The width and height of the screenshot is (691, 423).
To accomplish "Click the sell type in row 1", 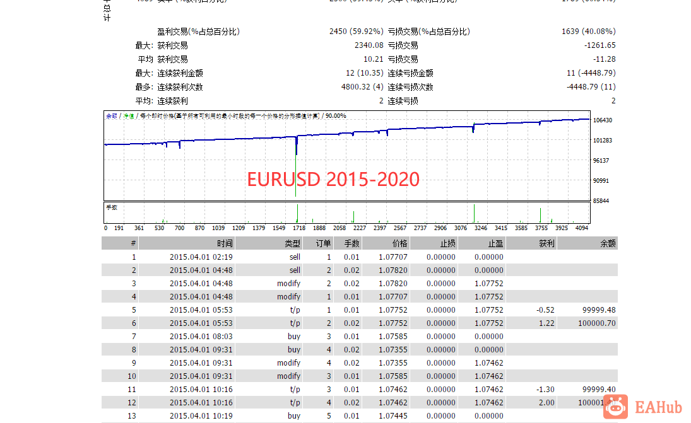I will pyautogui.click(x=295, y=257).
